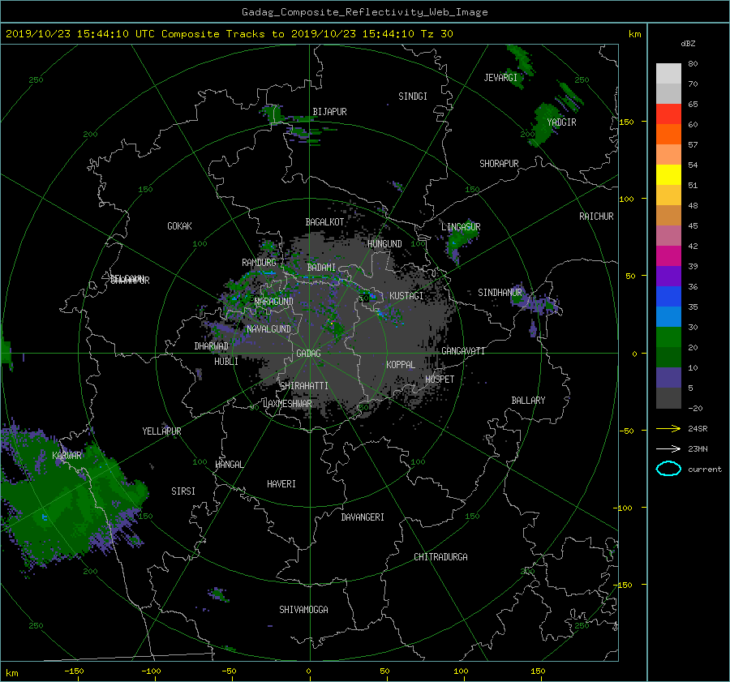Image resolution: width=730 pixels, height=682 pixels.
Task: Click the GADAG radar center label
Action: [x=308, y=354]
